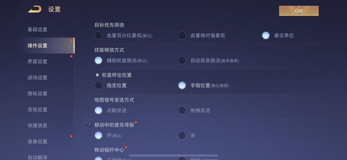Viewport: 347px width, 160px height.
Task: Turn off 移动中的普攻寻敌 with 关
Action: click(182, 136)
